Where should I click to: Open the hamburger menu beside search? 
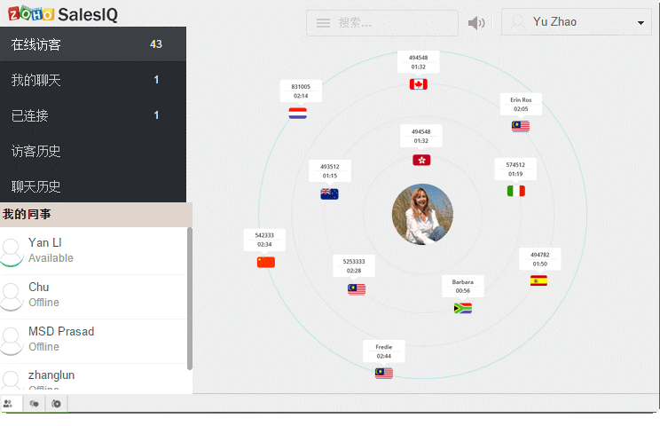[323, 23]
